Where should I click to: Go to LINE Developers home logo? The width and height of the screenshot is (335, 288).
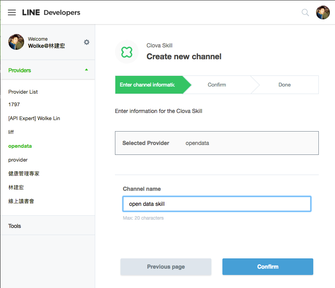(x=51, y=13)
